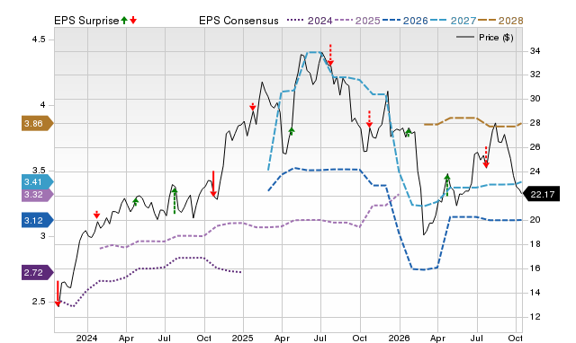576x343 pixels.
Task: Click the 2025 date axis label
Action: [x=242, y=338]
